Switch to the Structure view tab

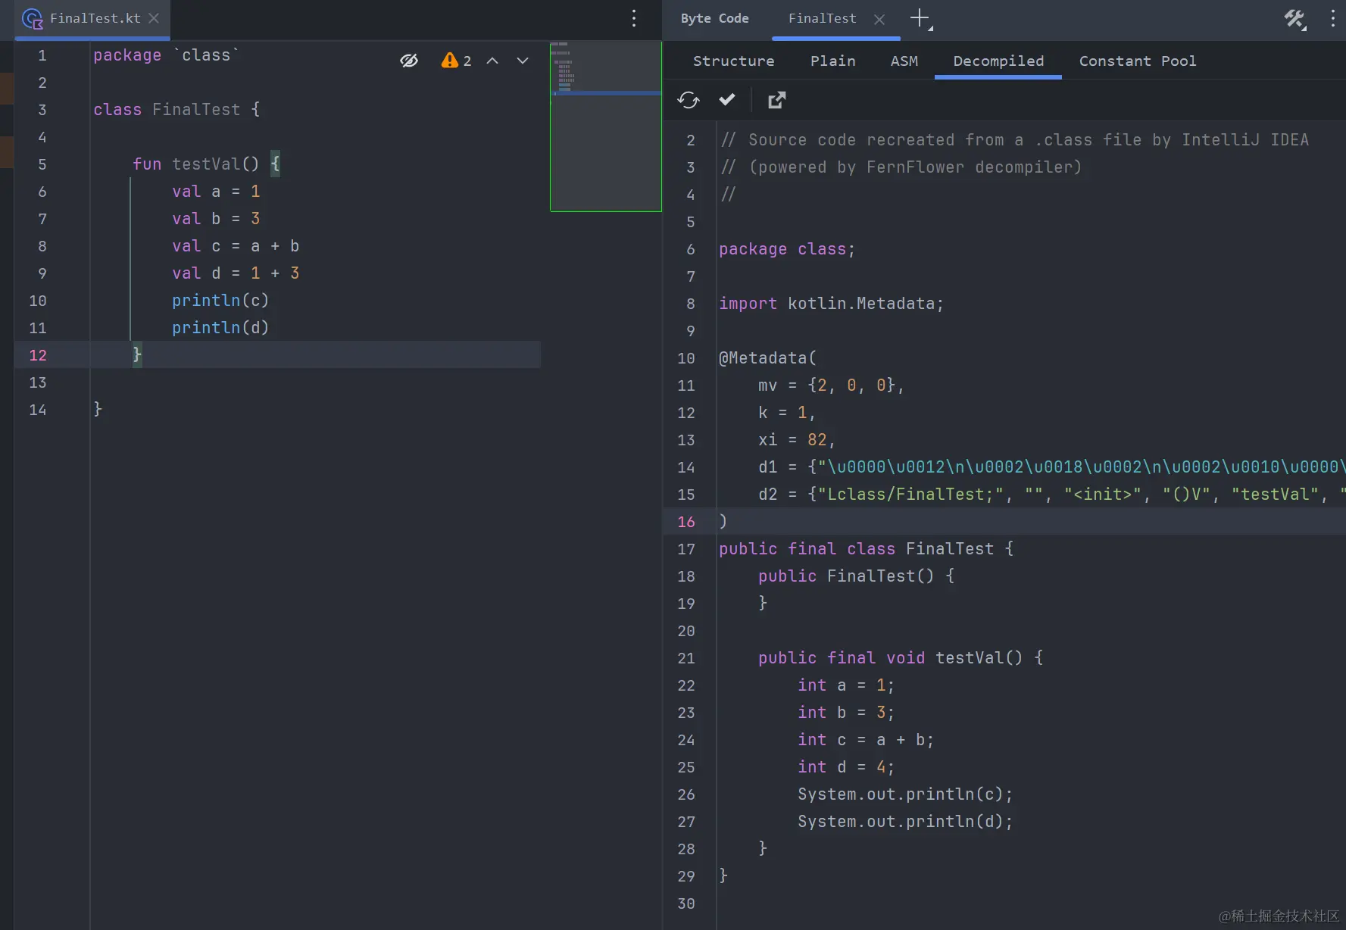coord(733,61)
